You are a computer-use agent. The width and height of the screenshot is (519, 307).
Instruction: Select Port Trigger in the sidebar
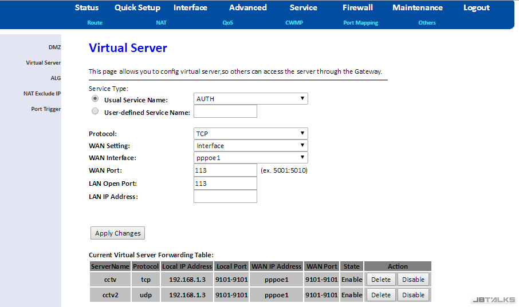pos(46,109)
